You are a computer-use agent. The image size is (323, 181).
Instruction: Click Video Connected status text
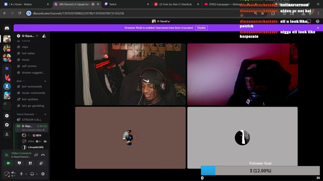[21, 153]
